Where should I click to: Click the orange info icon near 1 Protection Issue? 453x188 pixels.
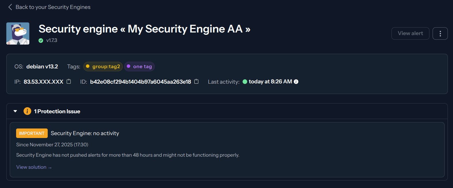tap(27, 111)
